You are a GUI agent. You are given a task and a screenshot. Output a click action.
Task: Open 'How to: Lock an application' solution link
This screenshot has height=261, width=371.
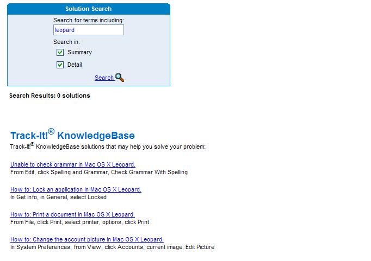tap(76, 189)
